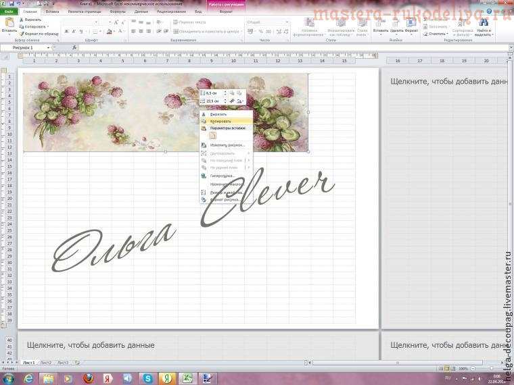Click the Стили ячеек icon
Screen dimensions: 514x385
click(363, 22)
